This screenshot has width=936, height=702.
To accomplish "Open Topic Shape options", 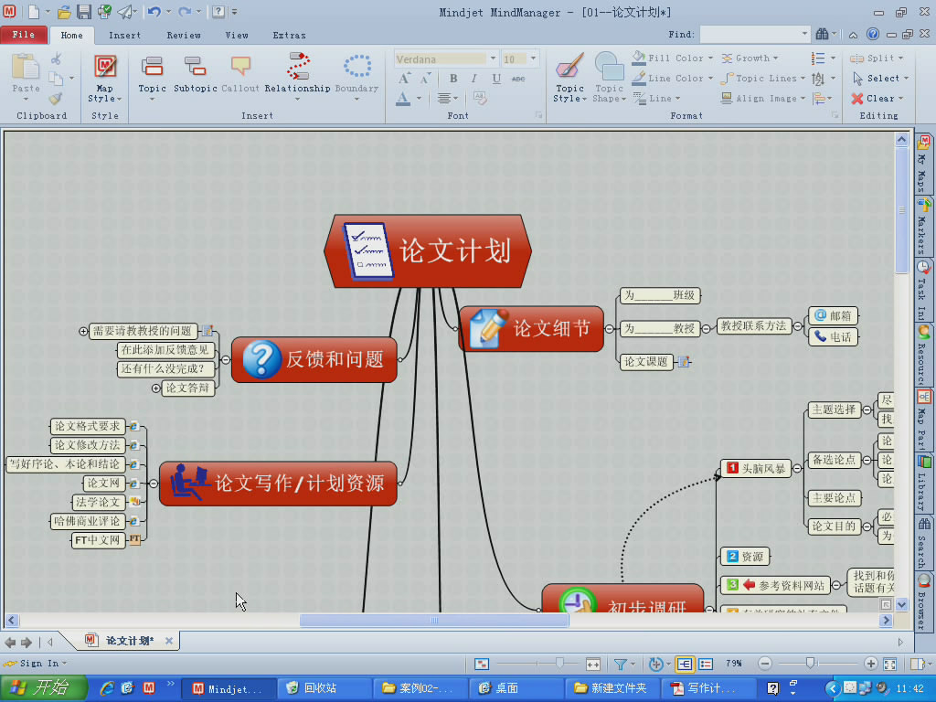I will click(609, 79).
